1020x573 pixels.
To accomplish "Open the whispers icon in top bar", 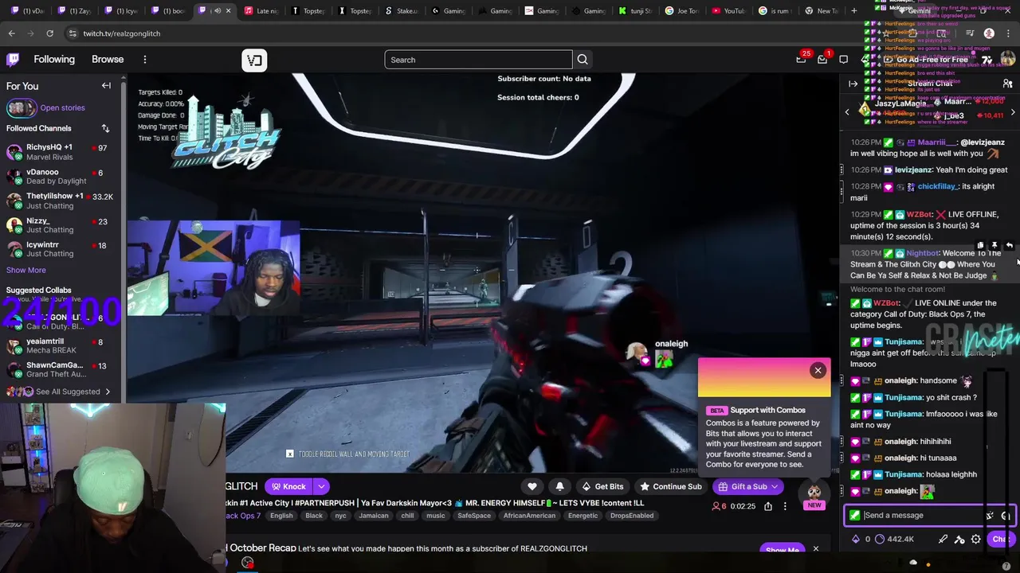I will point(843,60).
